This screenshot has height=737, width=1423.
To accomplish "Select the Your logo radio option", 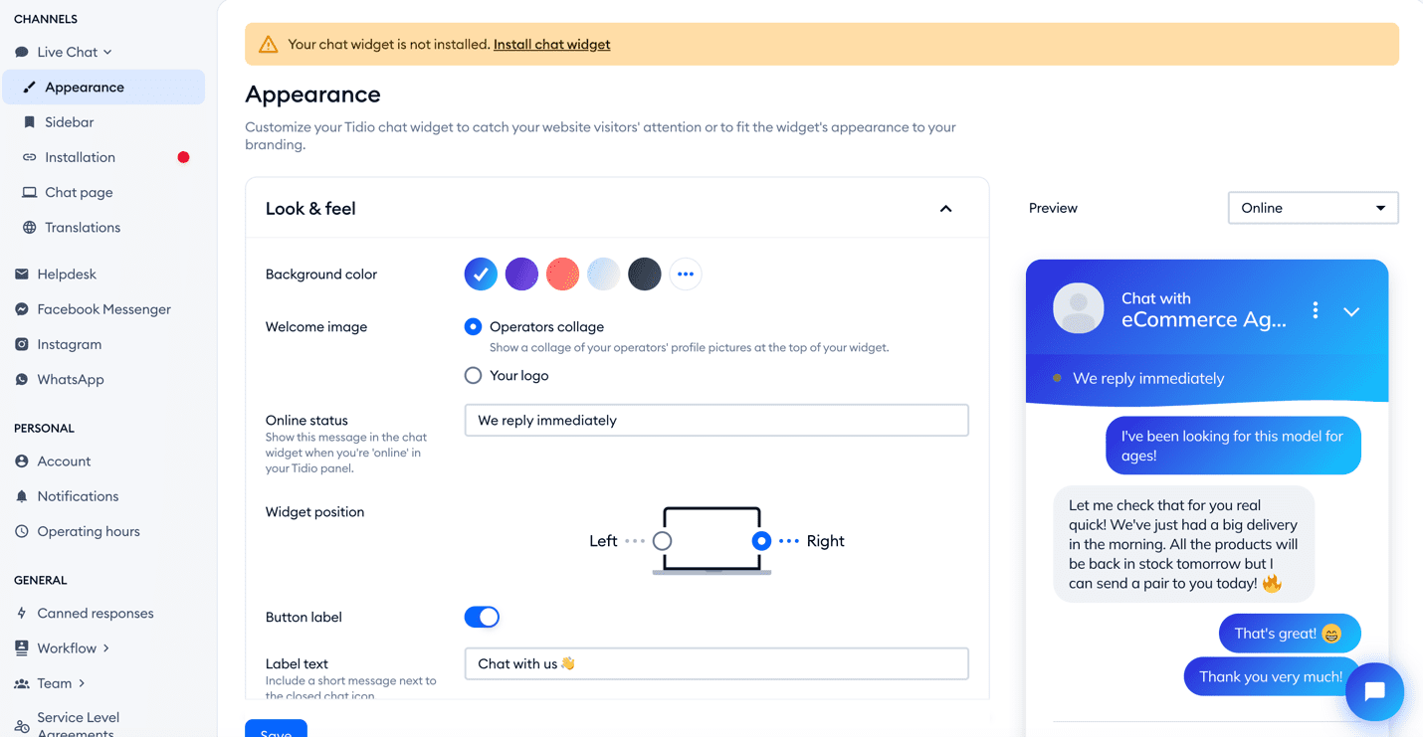I will 473,375.
